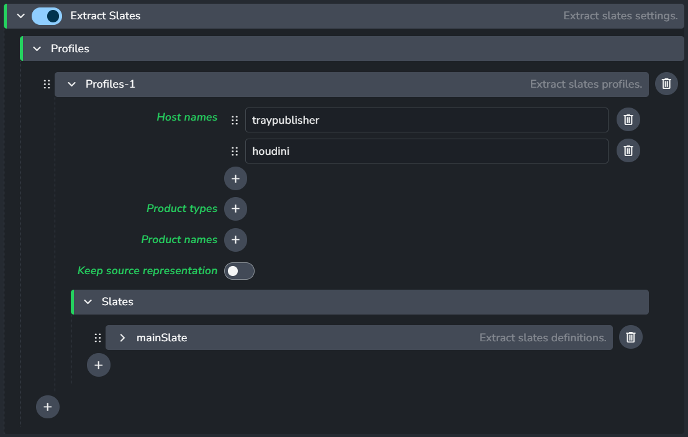688x437 pixels.
Task: Enable Keep source representation switch
Action: pyautogui.click(x=239, y=271)
